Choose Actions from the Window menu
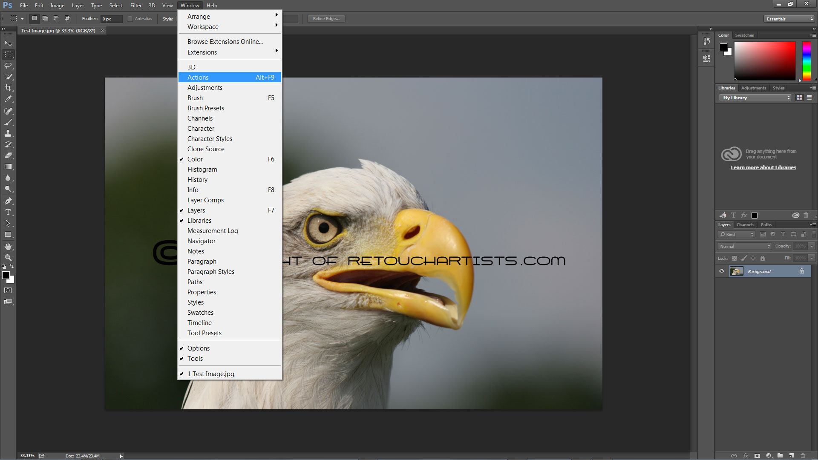818x460 pixels. (x=230, y=78)
